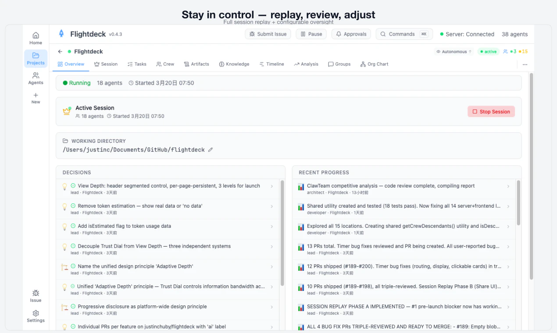Click the chart icon beside '13 PRs total'

click(301, 248)
